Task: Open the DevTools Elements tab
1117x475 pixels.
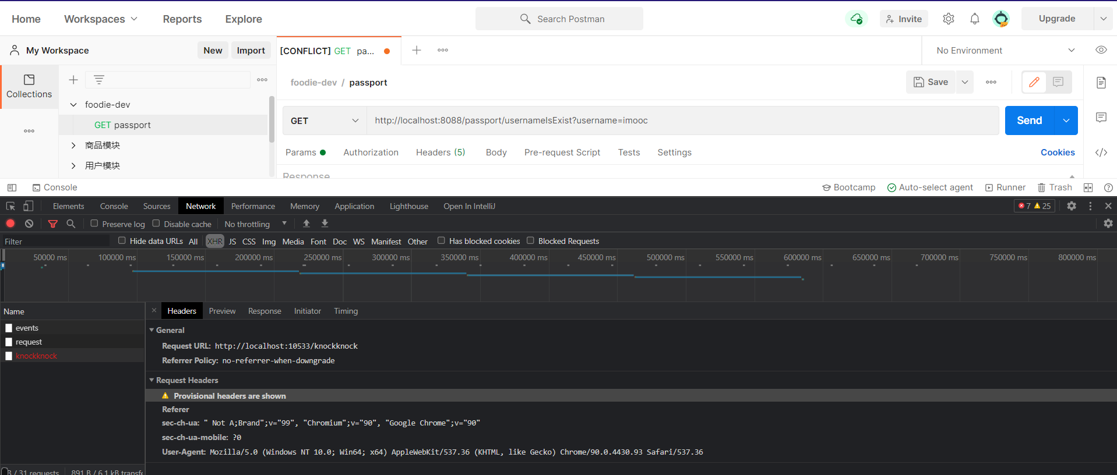Action: pyautogui.click(x=69, y=206)
